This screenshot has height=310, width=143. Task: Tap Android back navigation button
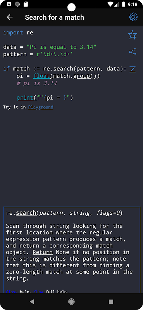tap(32, 301)
